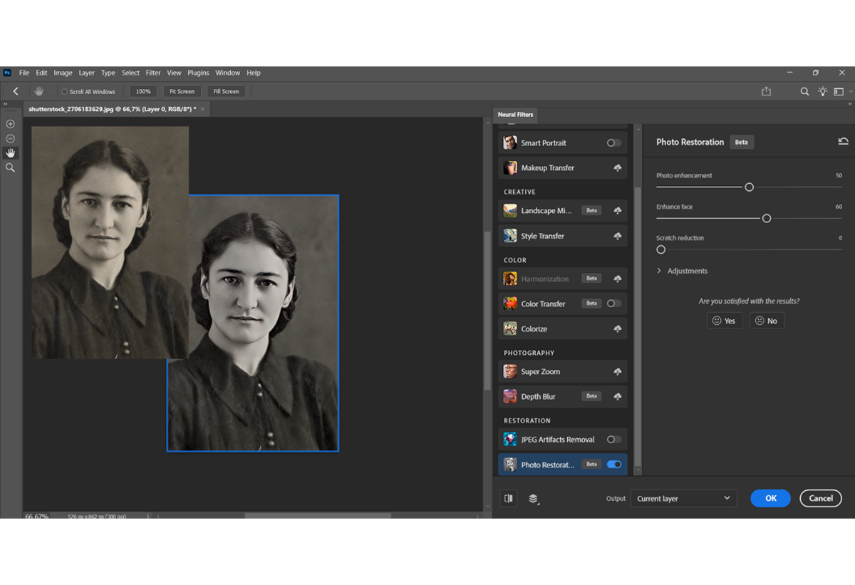Click the Photoshop Ps logo icon
Viewport: 855px width, 585px height.
click(x=7, y=73)
